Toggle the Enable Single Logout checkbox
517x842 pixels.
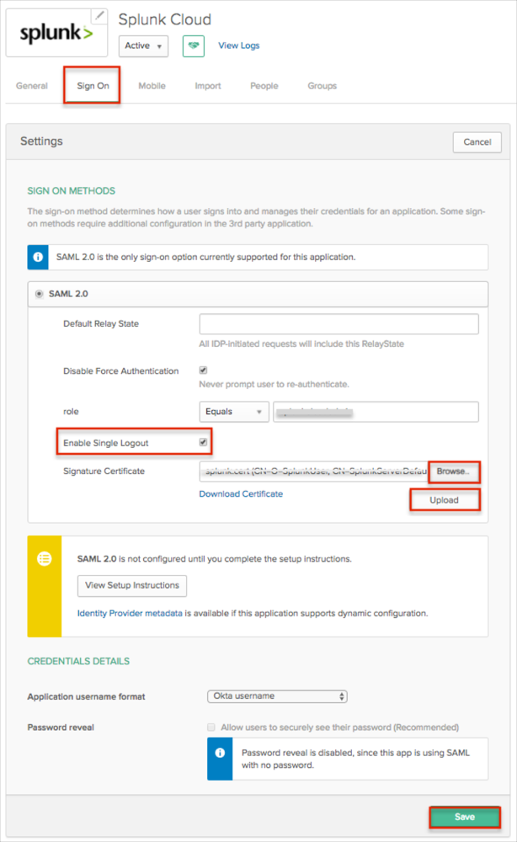(203, 442)
